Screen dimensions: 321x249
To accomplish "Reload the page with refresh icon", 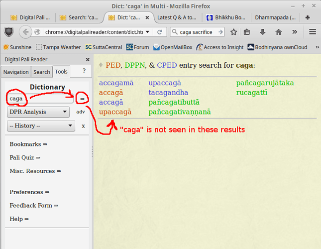I will tap(159, 32).
